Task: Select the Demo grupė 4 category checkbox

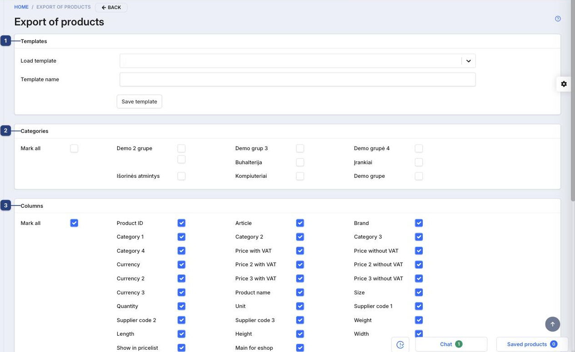Action: point(419,148)
